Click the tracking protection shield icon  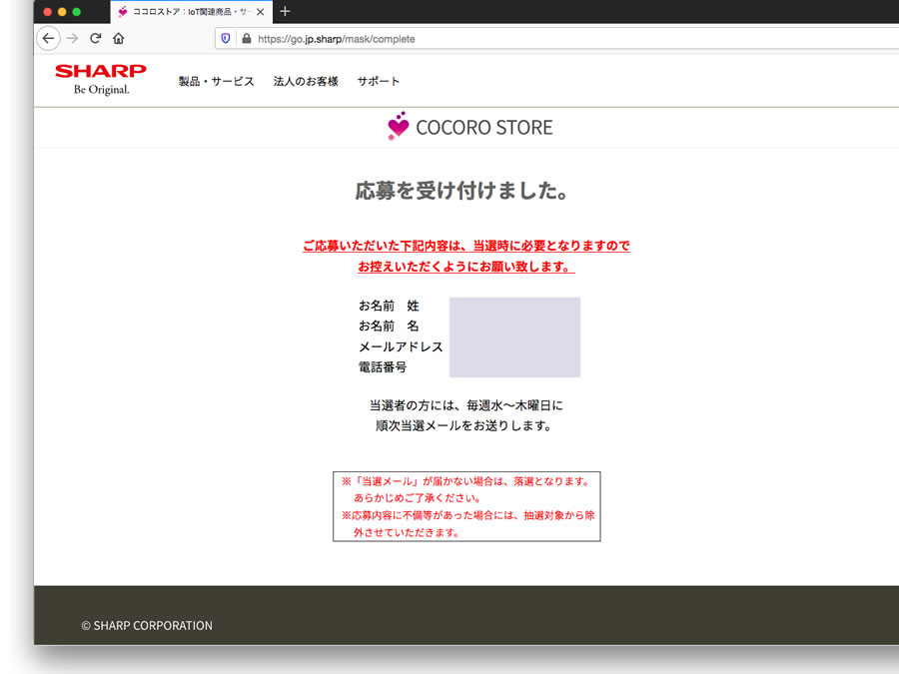point(226,38)
